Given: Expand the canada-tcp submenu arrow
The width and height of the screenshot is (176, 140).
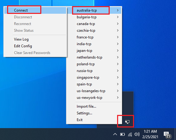Looking at the screenshot, I should pos(118,24).
